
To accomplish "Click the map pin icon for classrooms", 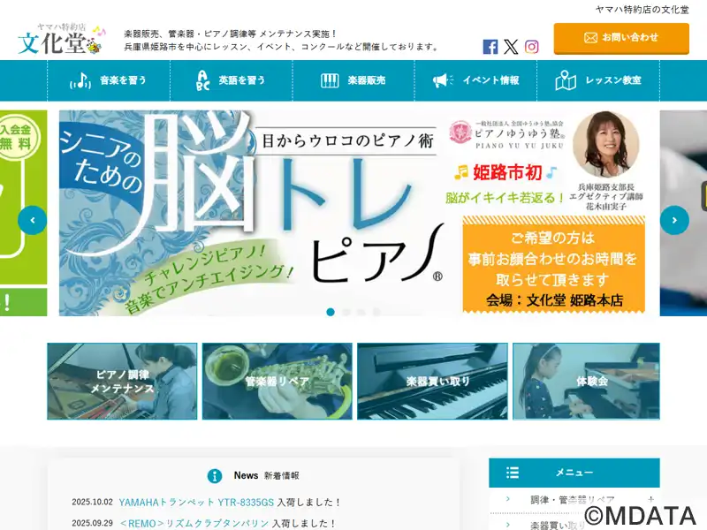I will pyautogui.click(x=566, y=80).
